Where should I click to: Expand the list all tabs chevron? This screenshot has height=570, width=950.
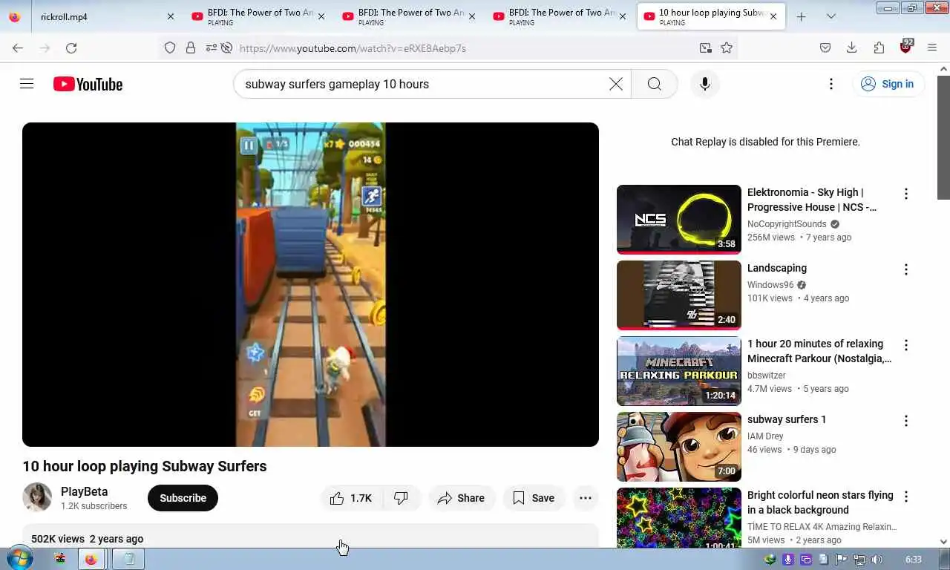pyautogui.click(x=831, y=16)
